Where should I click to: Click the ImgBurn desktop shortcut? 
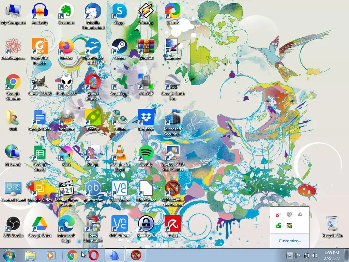(66, 120)
